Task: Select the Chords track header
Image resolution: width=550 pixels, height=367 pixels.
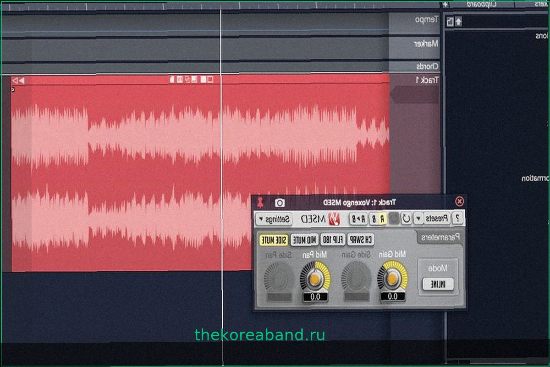Action: (414, 66)
